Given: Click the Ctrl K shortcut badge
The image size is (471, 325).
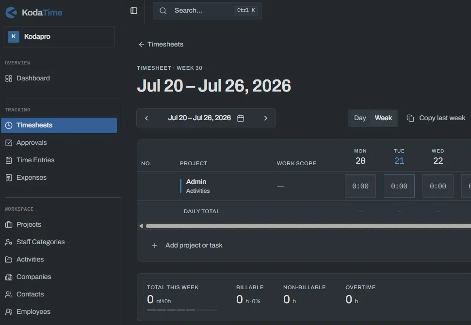Looking at the screenshot, I should click(246, 11).
